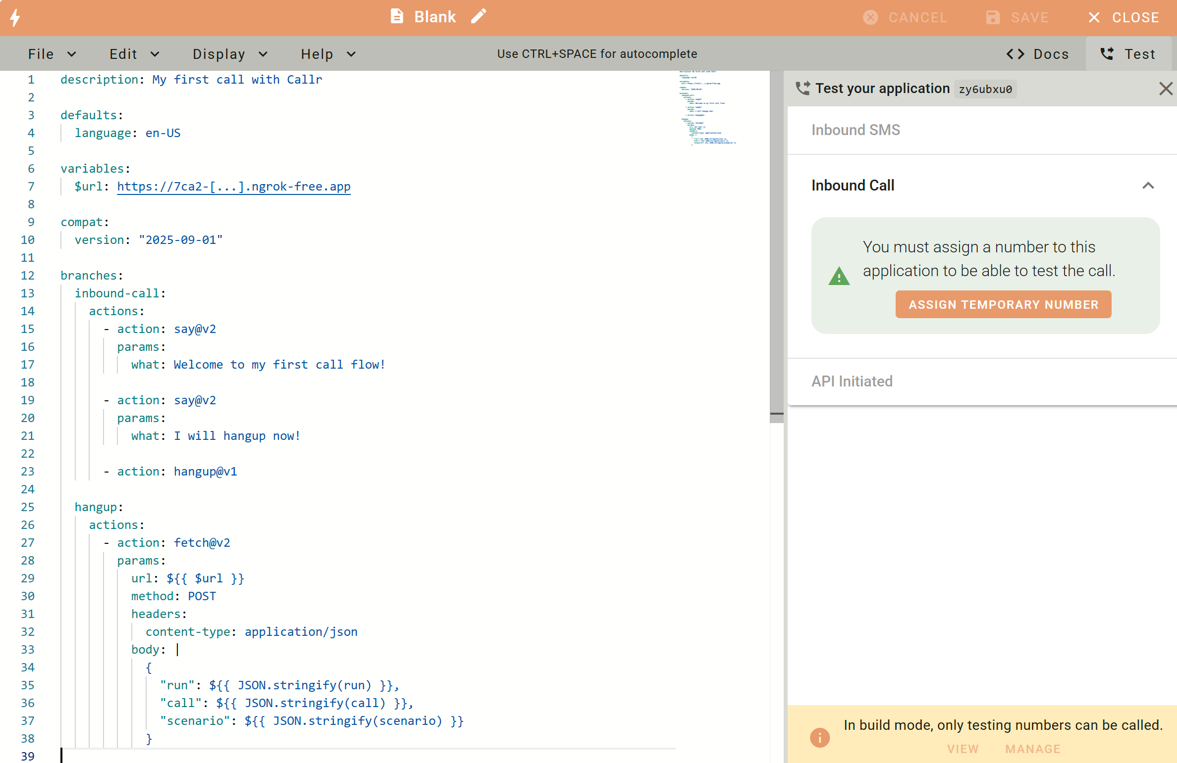Close the Test your application panel
Image resolution: width=1177 pixels, height=763 pixels.
[x=1166, y=89]
